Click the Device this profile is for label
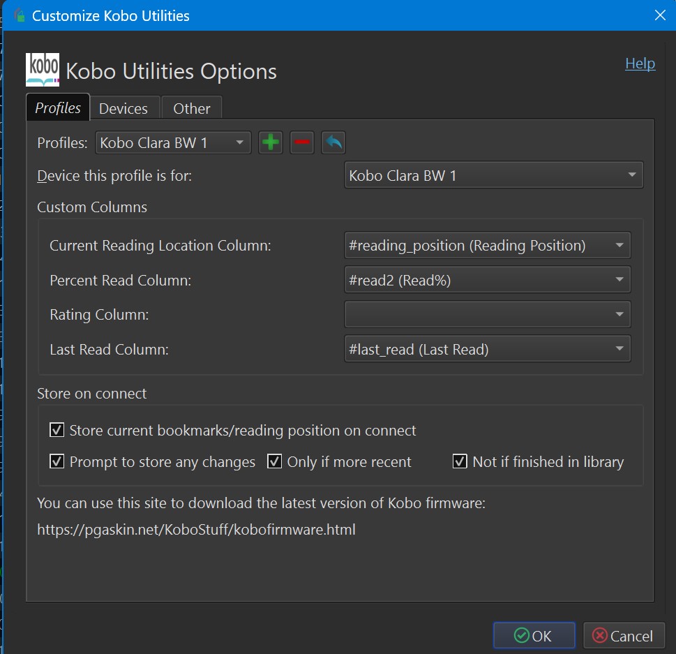The height and width of the screenshot is (654, 676). [114, 176]
